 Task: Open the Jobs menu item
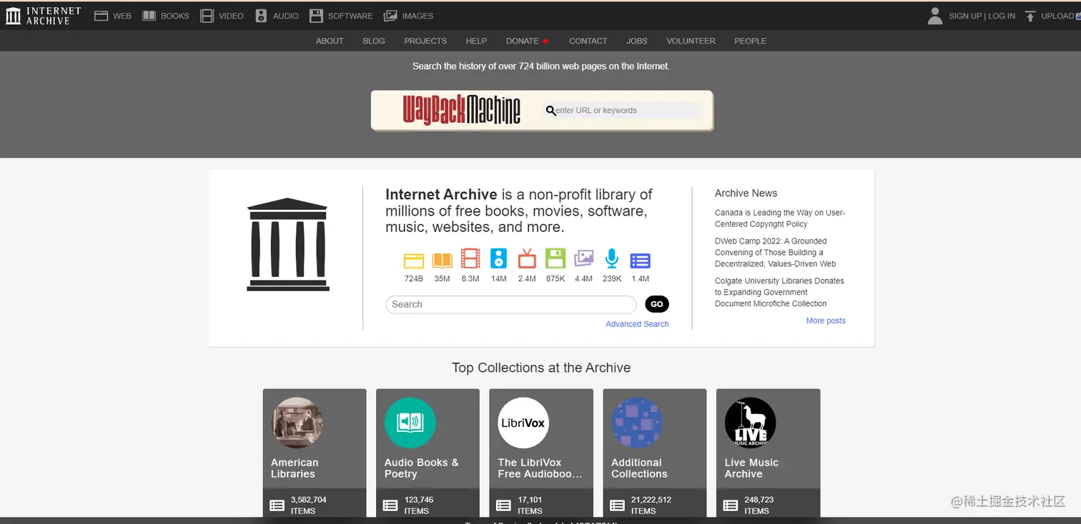[636, 41]
